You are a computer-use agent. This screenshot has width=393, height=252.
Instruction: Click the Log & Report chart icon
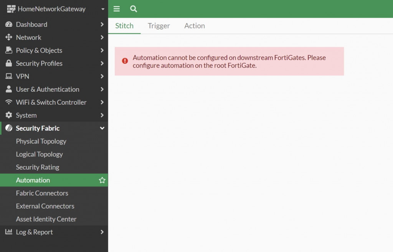pyautogui.click(x=9, y=232)
